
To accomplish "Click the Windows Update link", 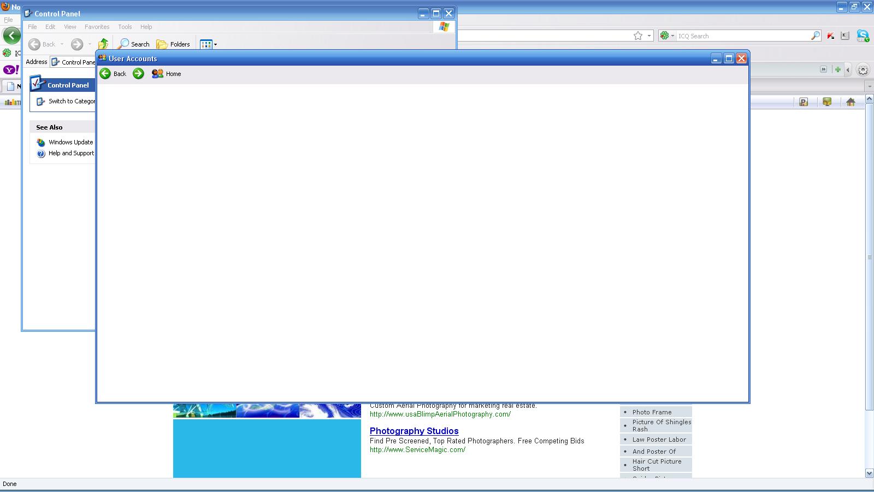I will point(70,142).
